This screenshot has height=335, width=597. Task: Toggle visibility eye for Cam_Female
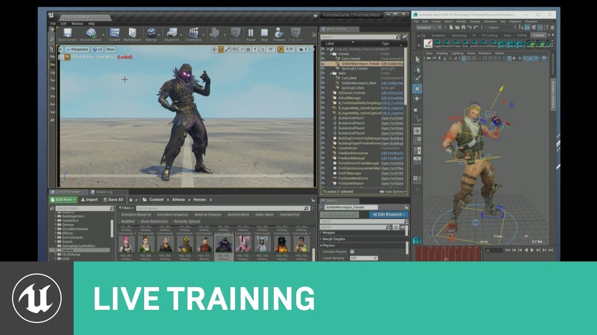point(322,59)
